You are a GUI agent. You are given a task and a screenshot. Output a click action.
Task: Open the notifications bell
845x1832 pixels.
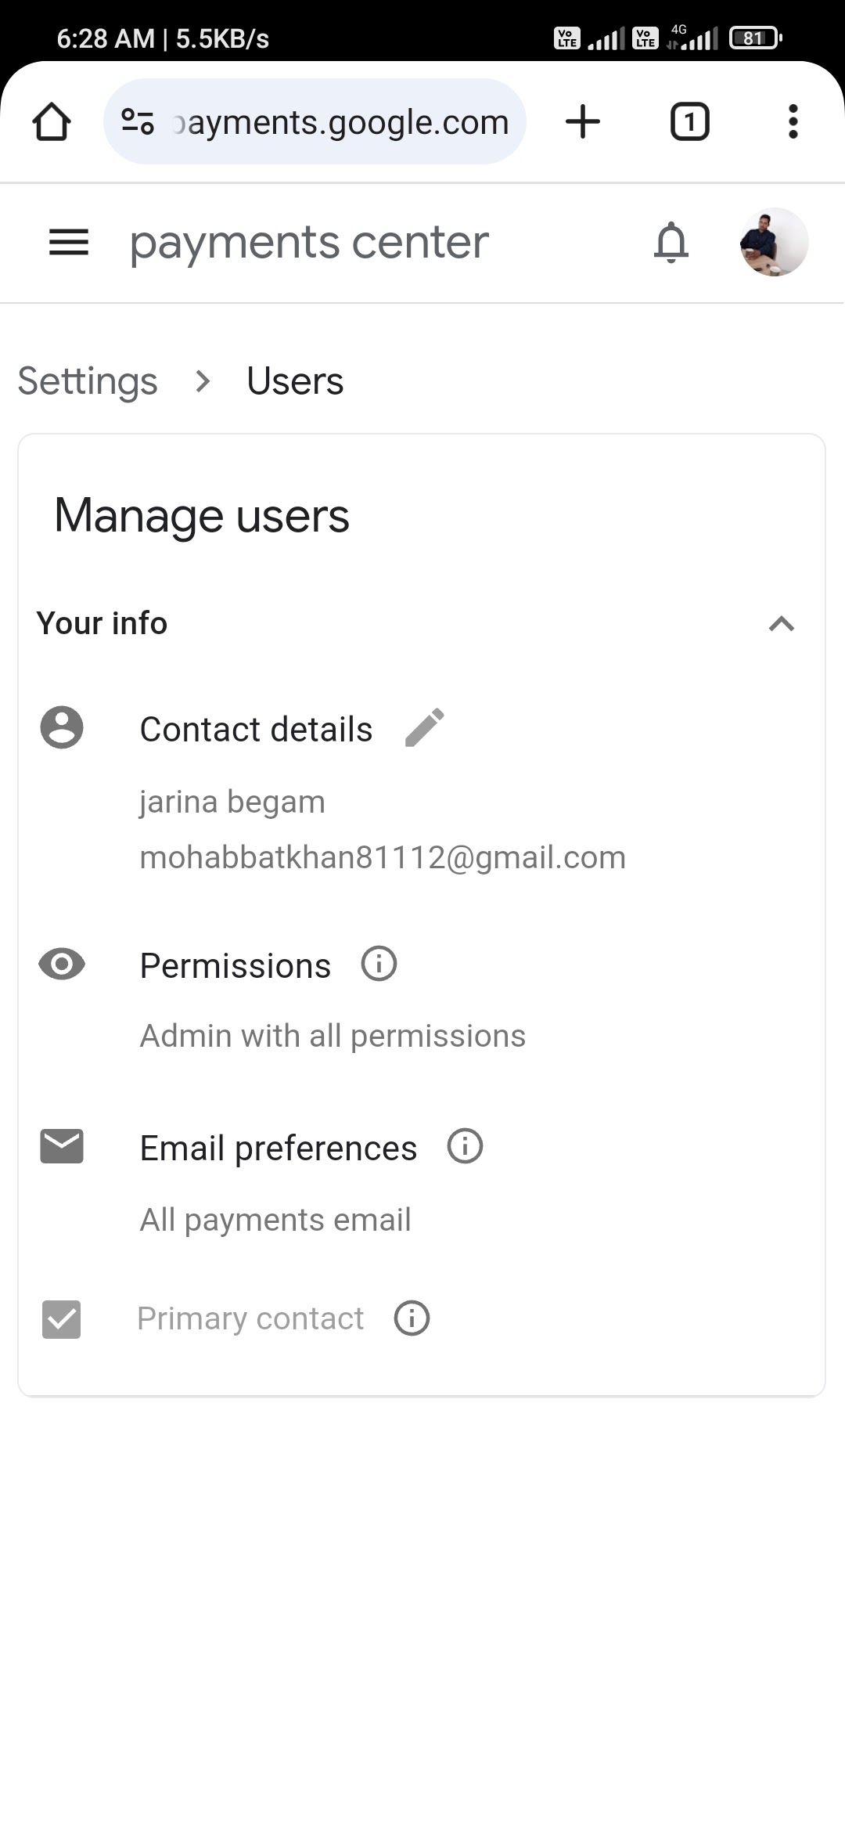(671, 242)
